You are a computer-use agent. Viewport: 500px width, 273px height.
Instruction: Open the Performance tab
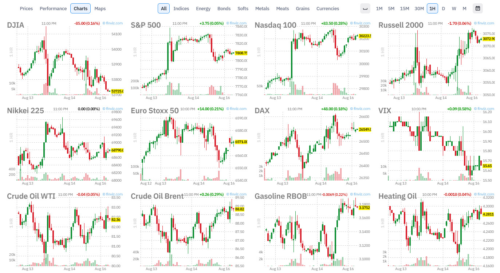click(53, 8)
